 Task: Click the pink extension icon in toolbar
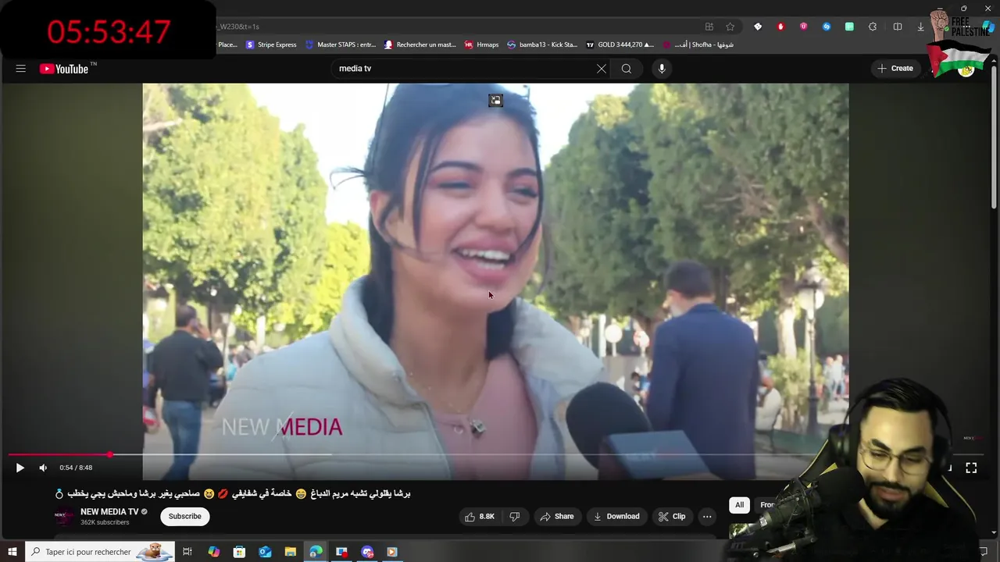(803, 27)
